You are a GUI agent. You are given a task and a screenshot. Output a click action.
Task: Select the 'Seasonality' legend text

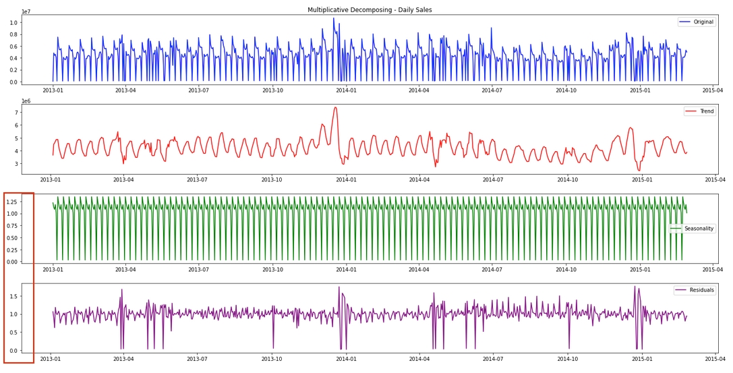coord(699,229)
